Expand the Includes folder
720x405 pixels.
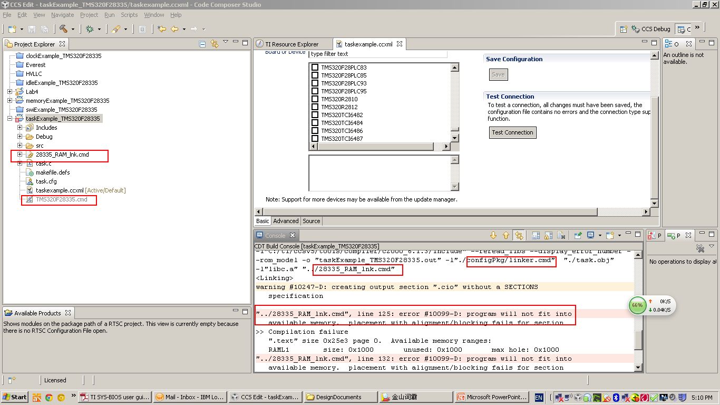tap(20, 128)
